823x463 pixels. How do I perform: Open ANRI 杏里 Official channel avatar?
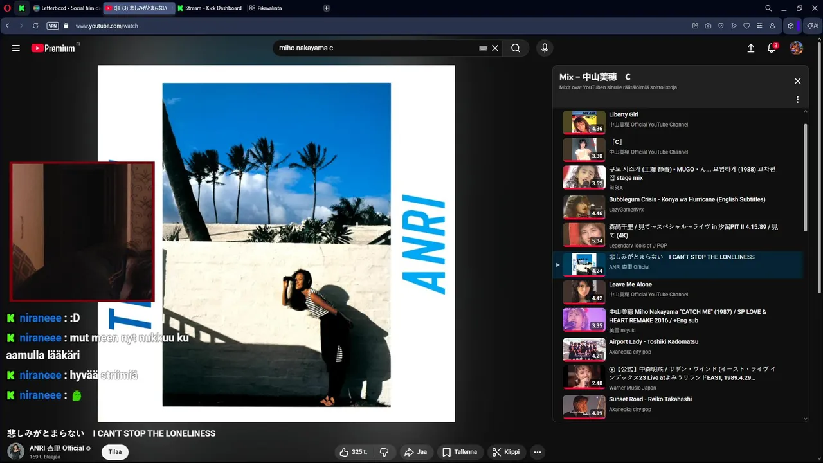[x=15, y=451]
